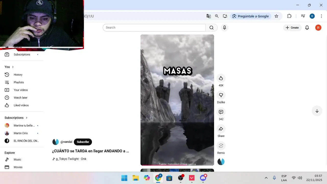The image size is (327, 184).
Task: Click the Remix icon
Action: coord(221,146)
